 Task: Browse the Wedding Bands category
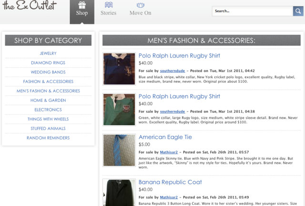point(48,72)
